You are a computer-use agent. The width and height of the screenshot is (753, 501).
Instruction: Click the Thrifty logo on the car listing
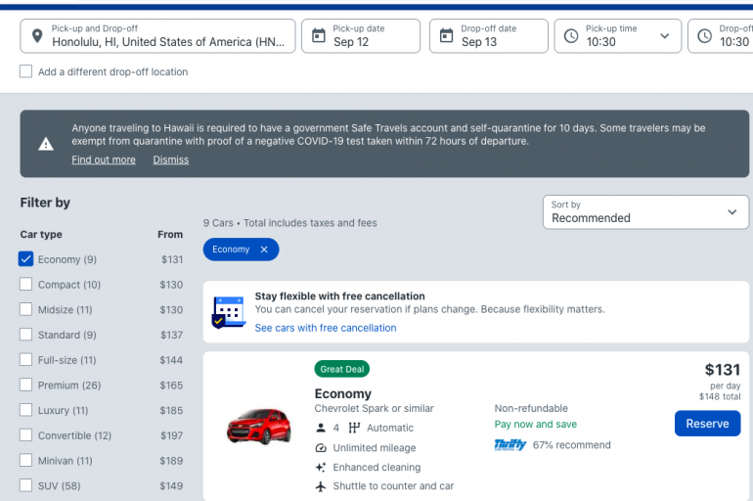(509, 445)
